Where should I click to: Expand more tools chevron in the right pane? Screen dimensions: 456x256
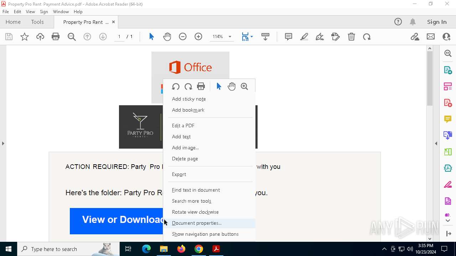[448, 221]
